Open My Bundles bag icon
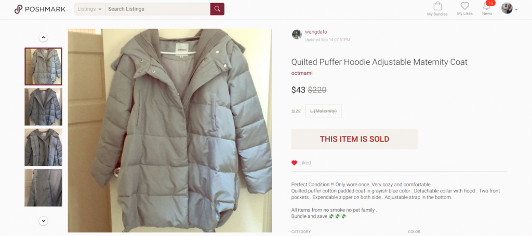The height and width of the screenshot is (236, 532). [x=437, y=9]
